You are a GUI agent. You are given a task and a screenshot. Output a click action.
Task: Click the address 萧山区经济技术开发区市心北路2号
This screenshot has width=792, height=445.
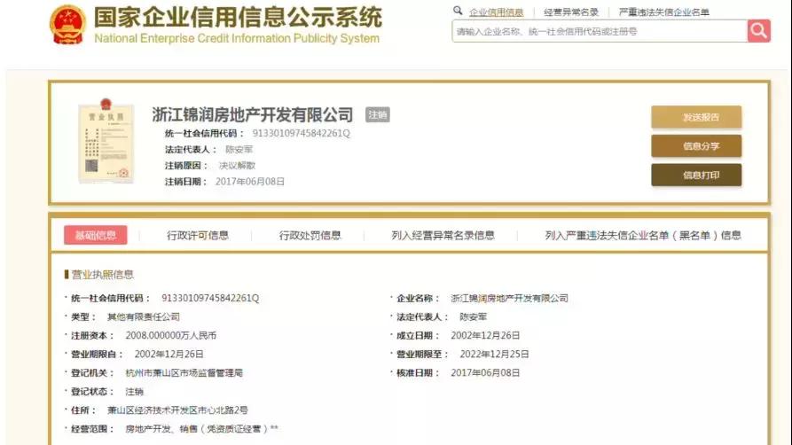pyautogui.click(x=177, y=410)
